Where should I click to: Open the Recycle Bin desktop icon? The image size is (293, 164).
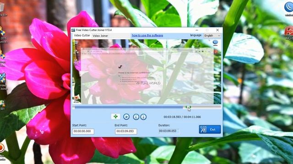click(3, 9)
